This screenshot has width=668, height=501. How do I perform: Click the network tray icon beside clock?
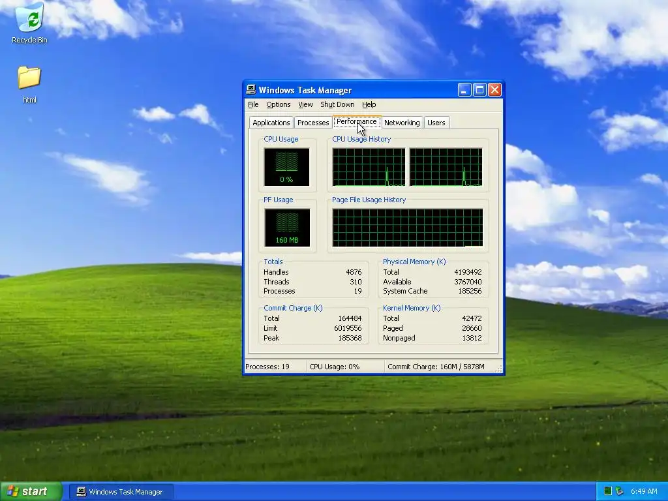619,491
